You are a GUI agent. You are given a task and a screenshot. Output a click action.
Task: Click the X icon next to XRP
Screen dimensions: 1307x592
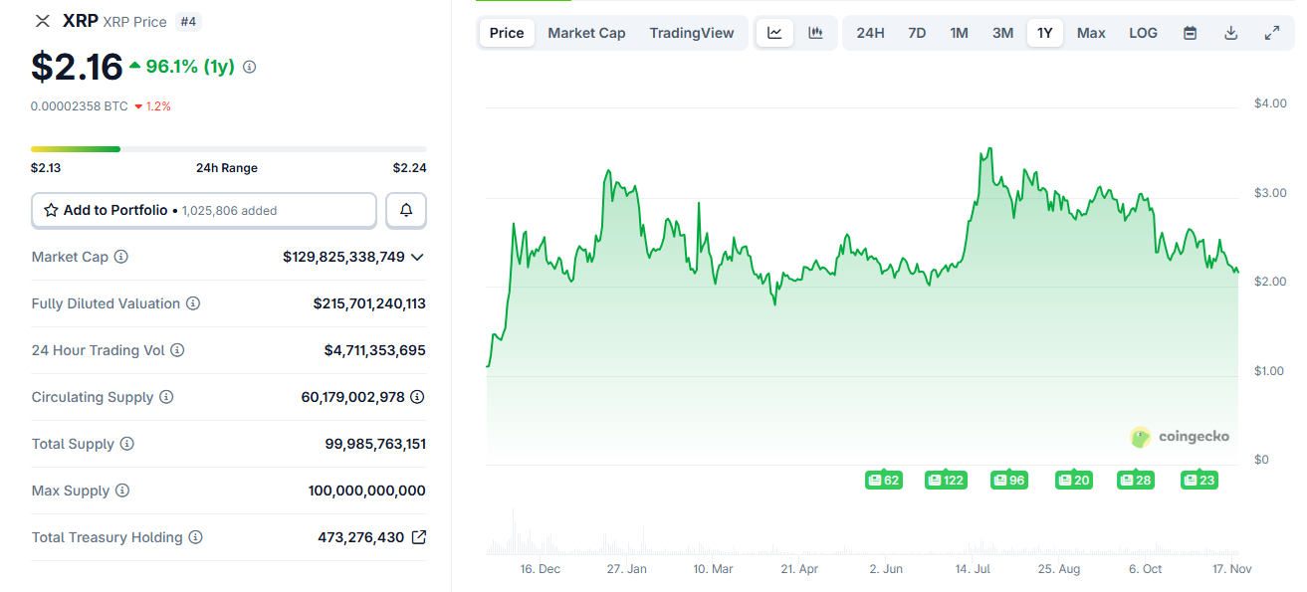click(x=41, y=20)
